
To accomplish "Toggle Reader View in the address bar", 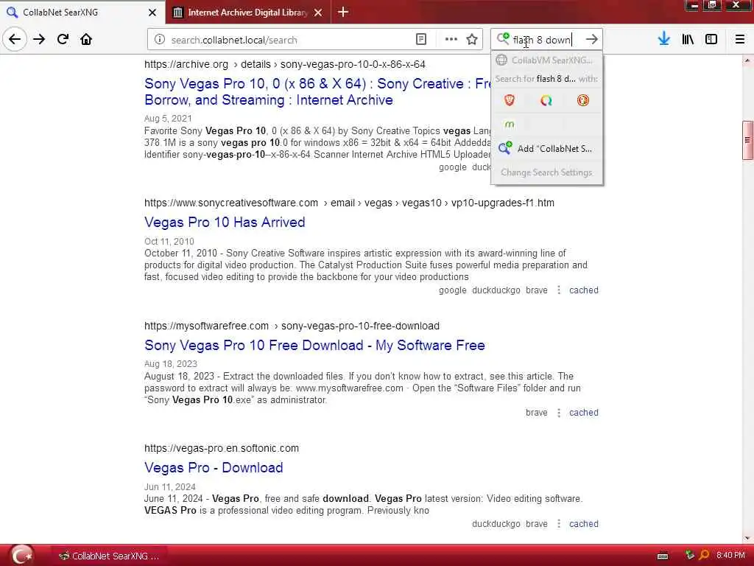I will point(420,40).
